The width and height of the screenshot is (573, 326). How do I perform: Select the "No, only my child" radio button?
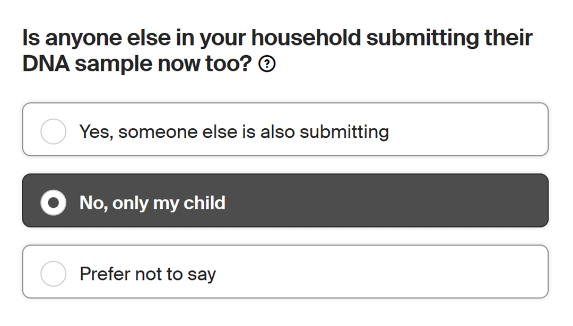pos(54,202)
